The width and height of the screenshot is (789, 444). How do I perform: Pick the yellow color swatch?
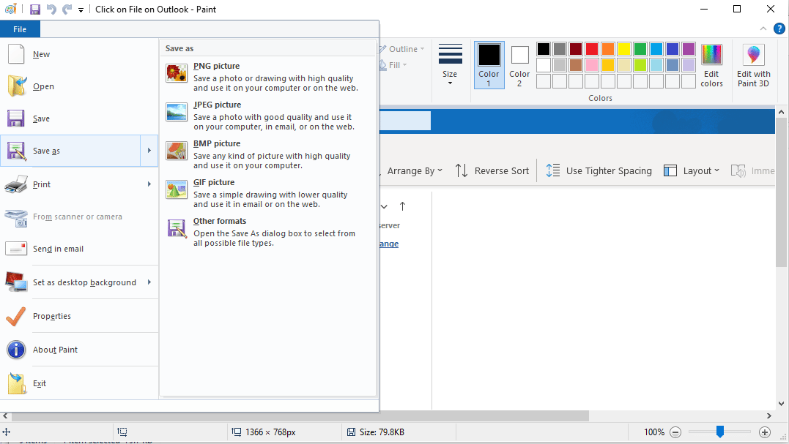point(624,49)
